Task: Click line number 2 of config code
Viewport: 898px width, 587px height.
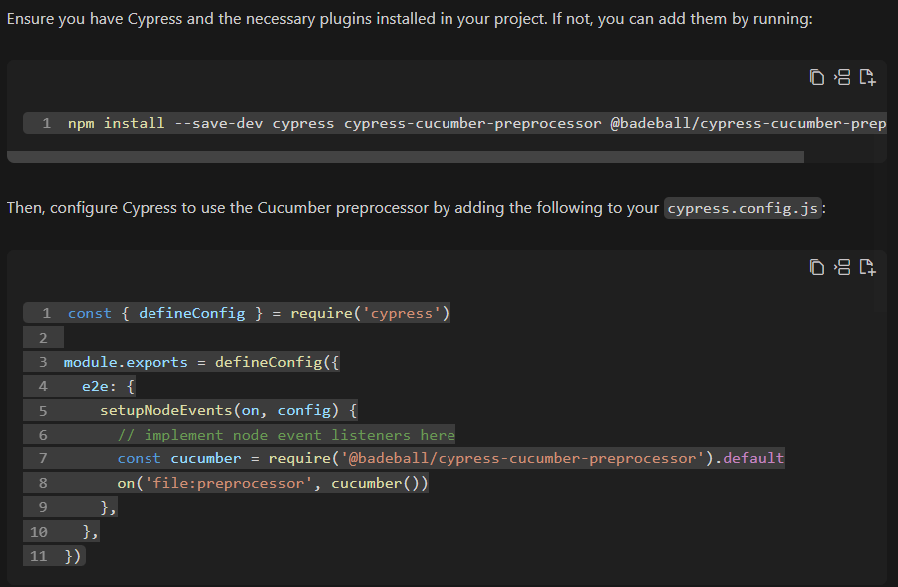Action: click(x=43, y=338)
